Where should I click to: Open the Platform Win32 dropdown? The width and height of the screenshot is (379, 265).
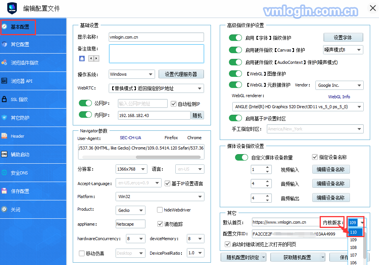point(160,197)
